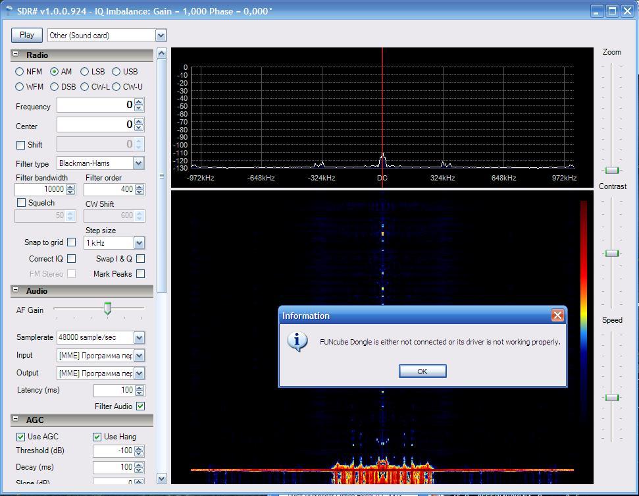639x496 pixels.
Task: Enable Snap to grid checkbox
Action: [x=71, y=242]
